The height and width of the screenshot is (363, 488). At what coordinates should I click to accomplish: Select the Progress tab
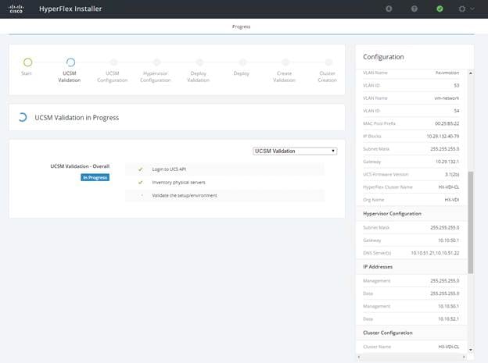click(x=241, y=27)
